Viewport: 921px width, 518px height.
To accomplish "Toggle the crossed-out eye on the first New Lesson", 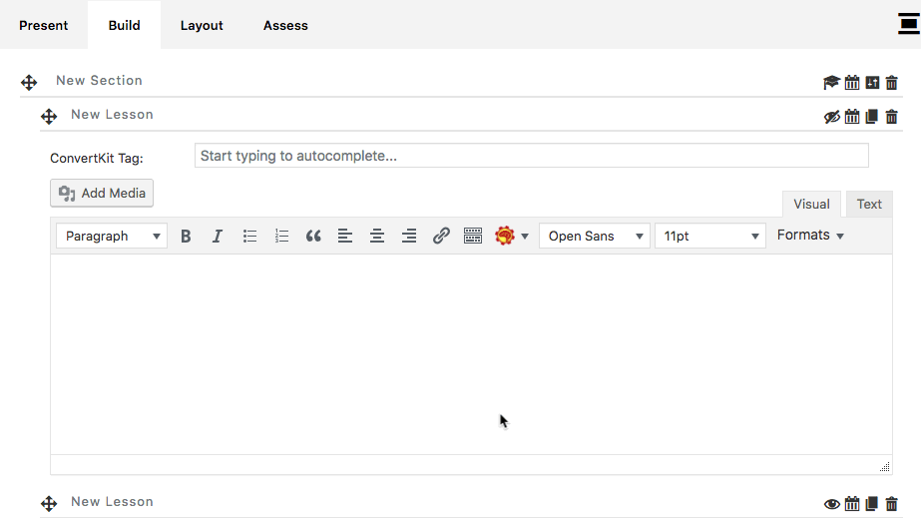I will pos(831,117).
